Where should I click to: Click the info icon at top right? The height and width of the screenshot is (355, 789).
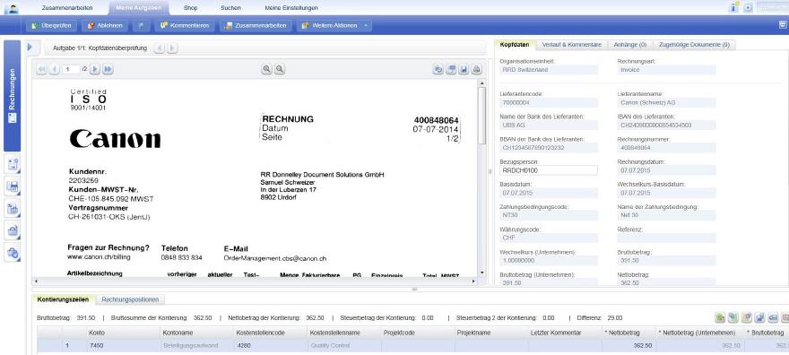tap(734, 7)
